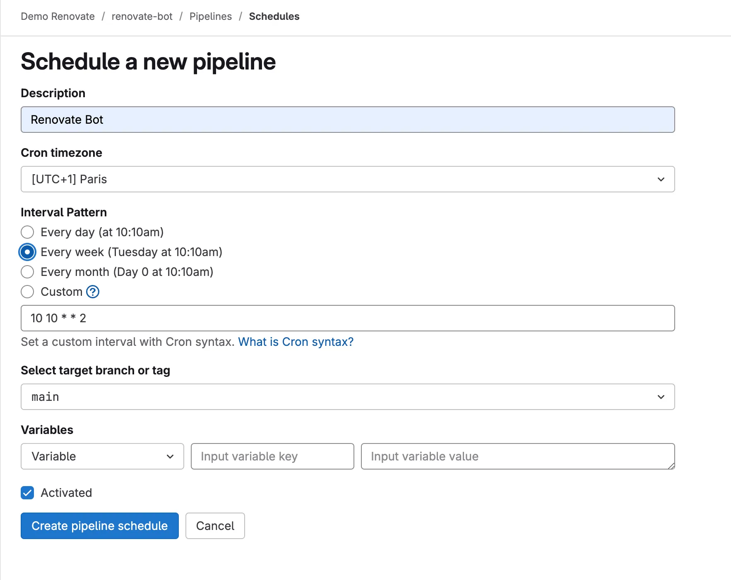Go to Demo Renovate breadcrumb

click(58, 17)
